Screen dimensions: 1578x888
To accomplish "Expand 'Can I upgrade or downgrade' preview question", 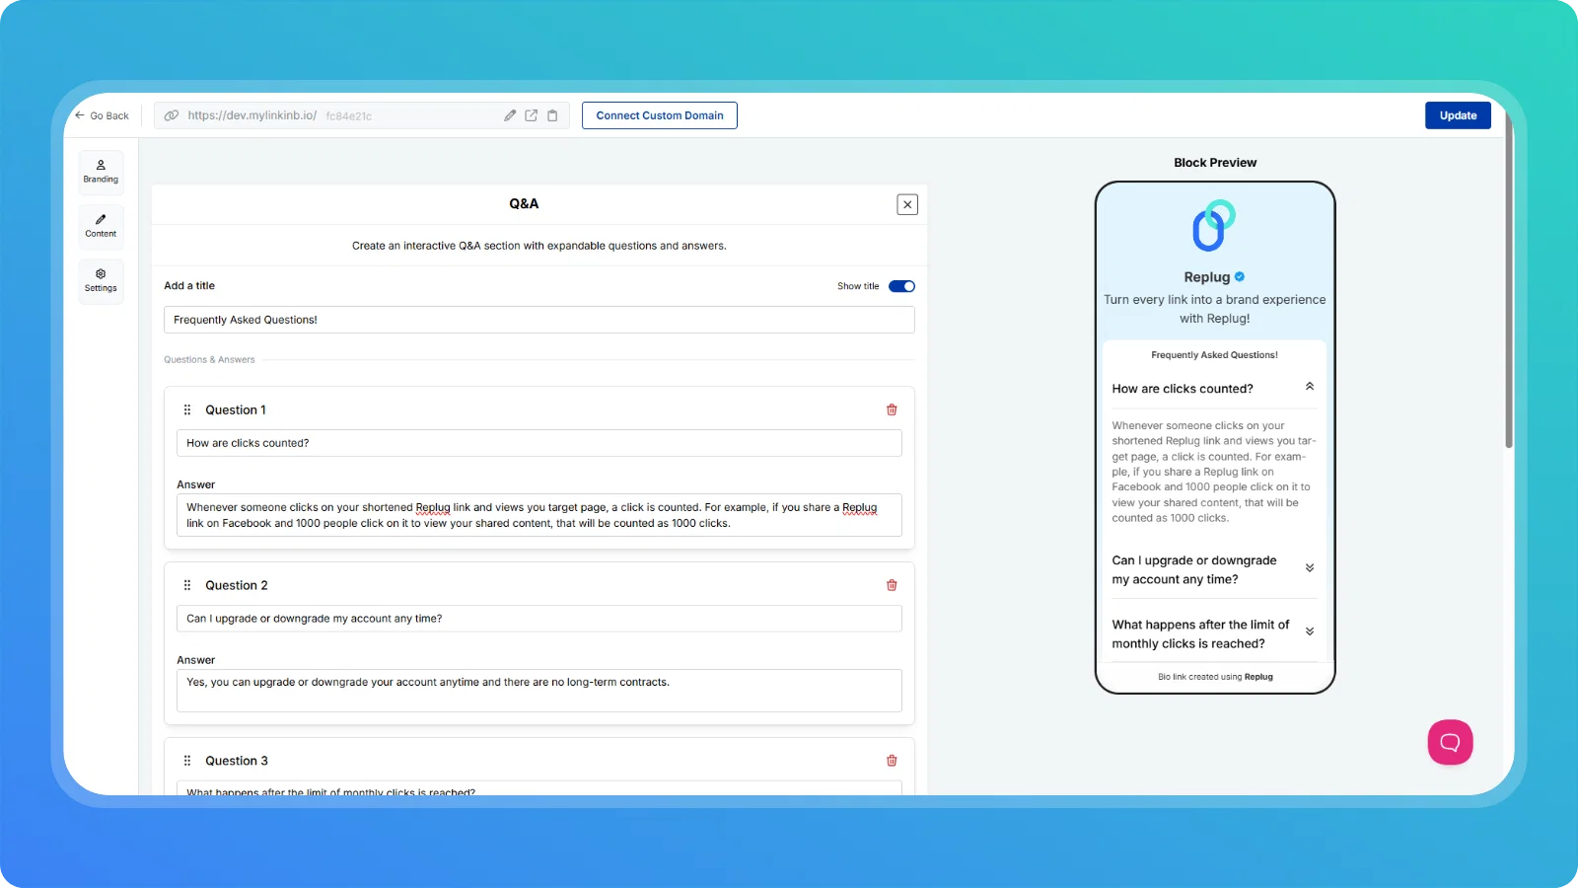I will pos(1310,568).
